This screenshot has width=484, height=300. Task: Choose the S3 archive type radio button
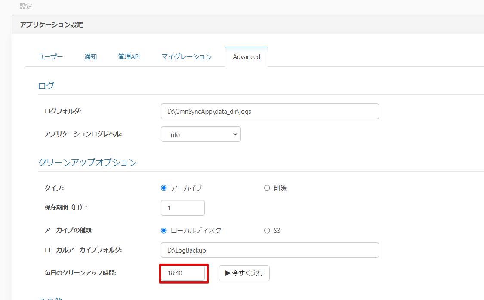(267, 231)
